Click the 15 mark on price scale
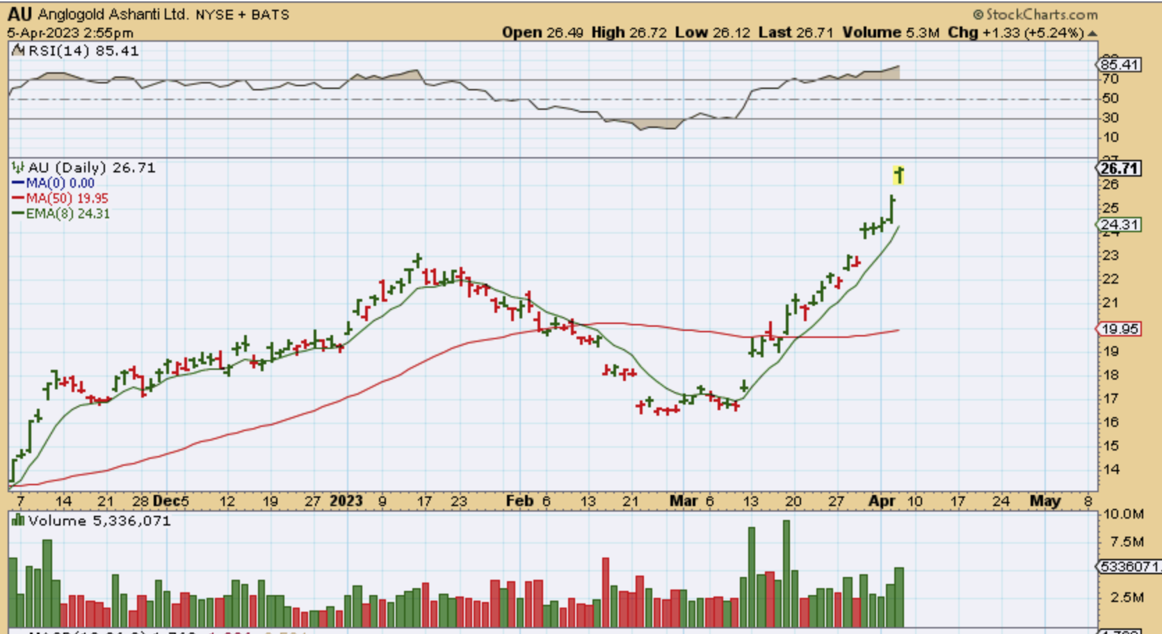Image resolution: width=1162 pixels, height=634 pixels. (x=1111, y=446)
